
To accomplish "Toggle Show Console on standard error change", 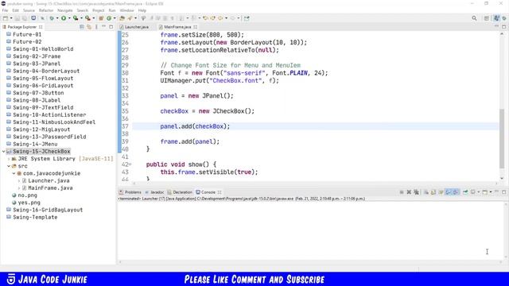I will click(x=456, y=192).
